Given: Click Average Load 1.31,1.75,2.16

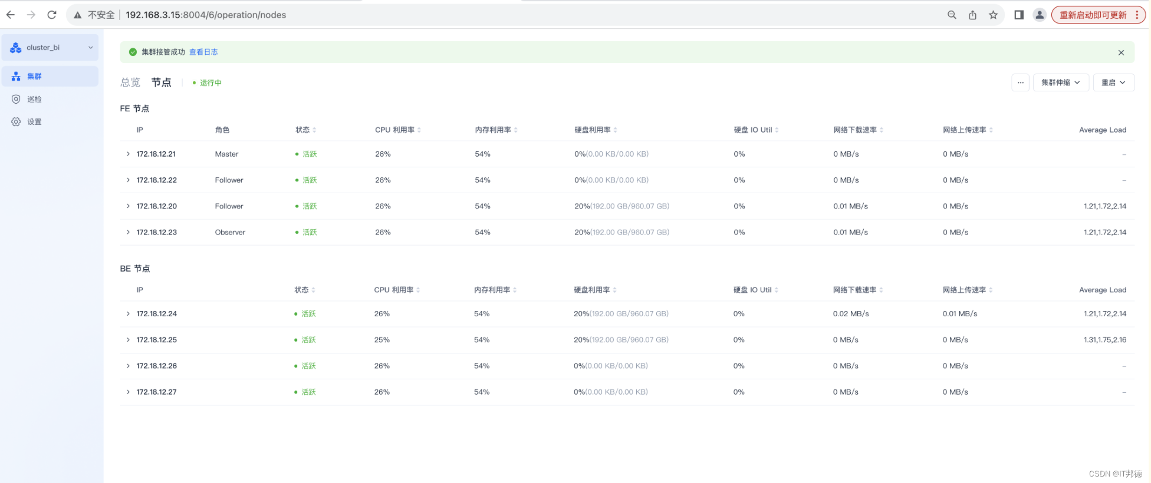Looking at the screenshot, I should (1105, 340).
